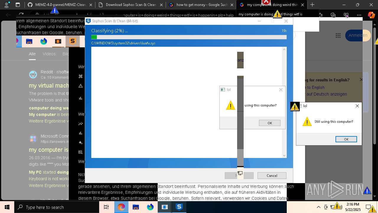Click the search-page icon in dark panel
This screenshot has width=378, height=213.
(80, 152)
